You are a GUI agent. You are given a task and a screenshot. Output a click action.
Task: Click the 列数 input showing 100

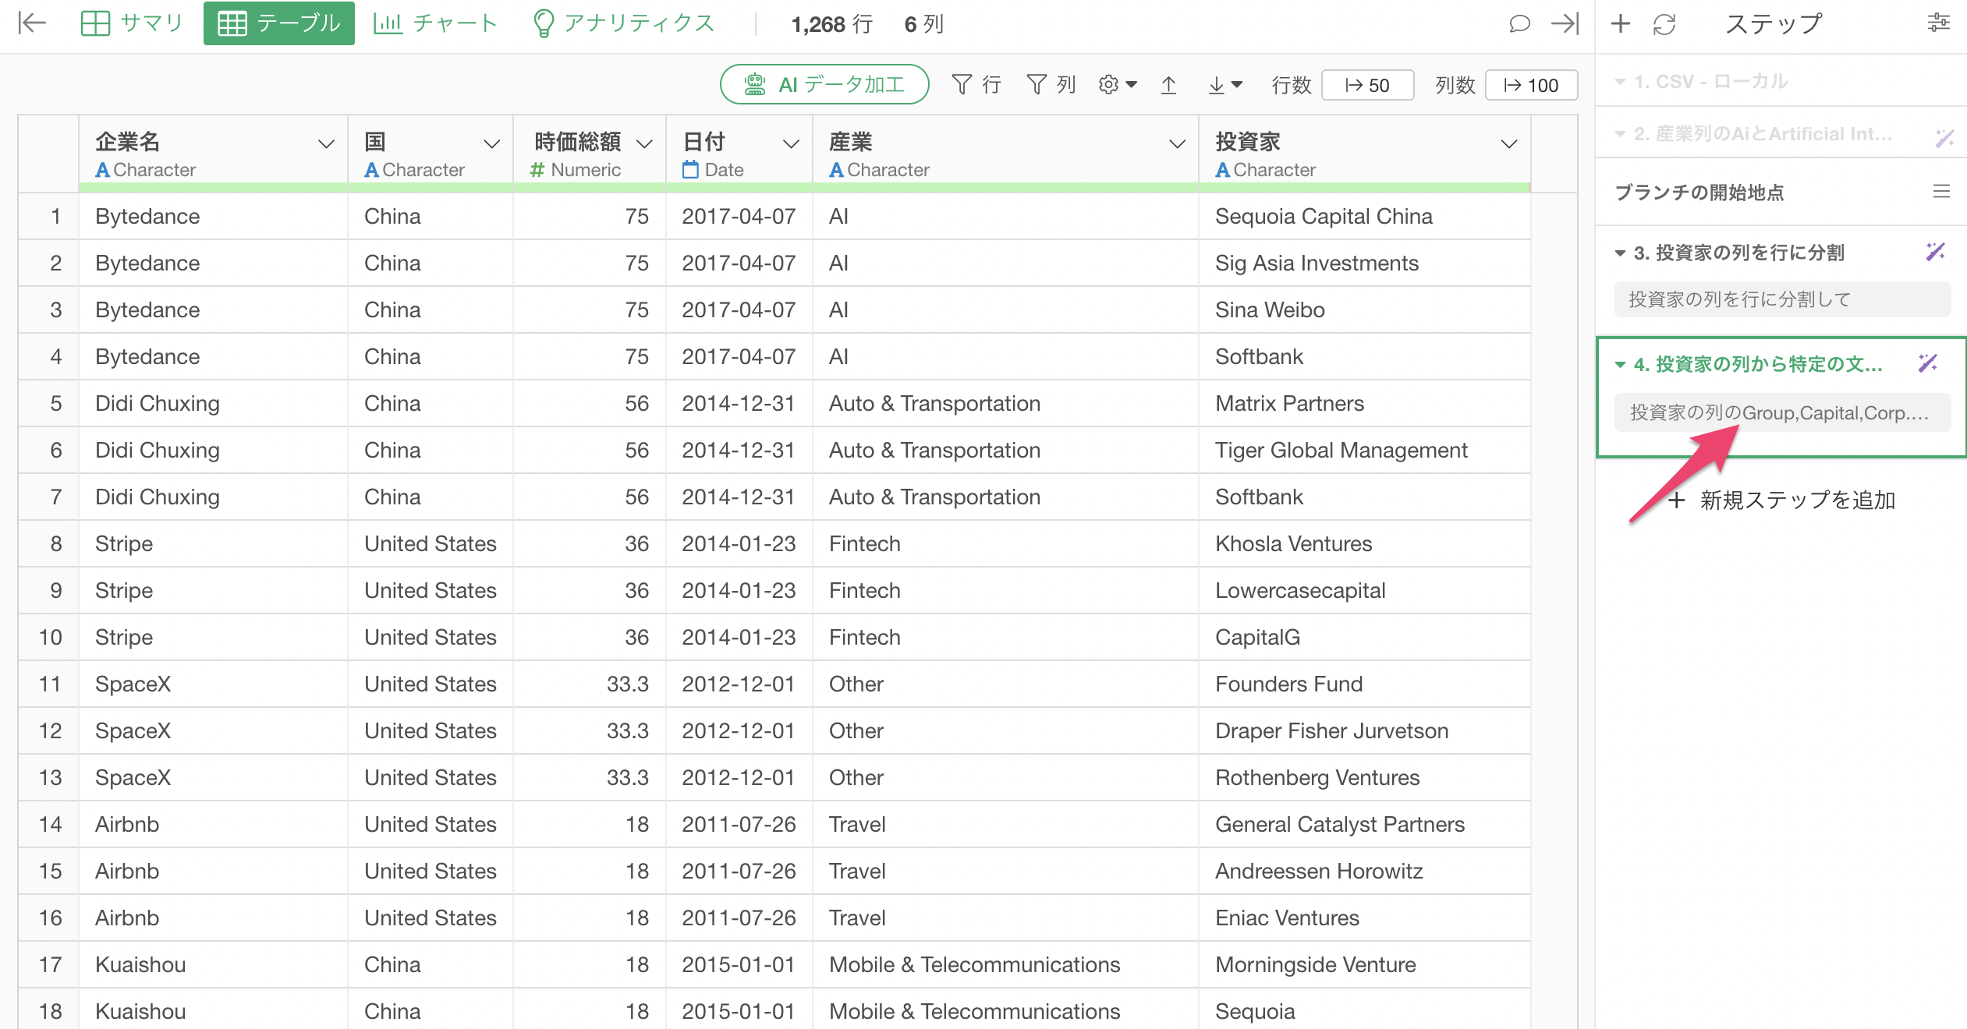point(1531,85)
